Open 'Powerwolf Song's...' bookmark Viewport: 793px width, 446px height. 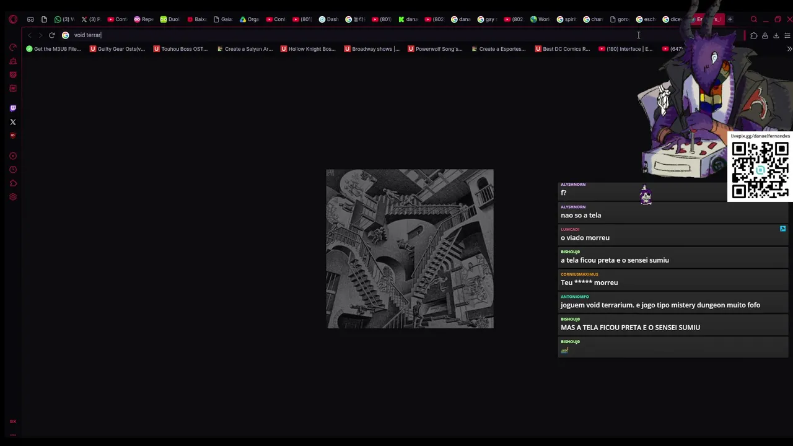[435, 49]
